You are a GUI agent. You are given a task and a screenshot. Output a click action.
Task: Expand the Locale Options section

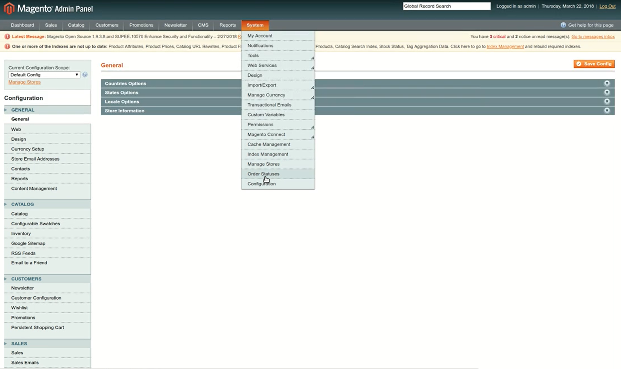pyautogui.click(x=122, y=102)
